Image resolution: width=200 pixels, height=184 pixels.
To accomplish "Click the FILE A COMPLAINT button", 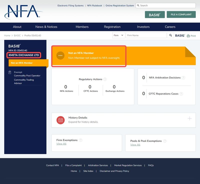I will coord(181,14).
